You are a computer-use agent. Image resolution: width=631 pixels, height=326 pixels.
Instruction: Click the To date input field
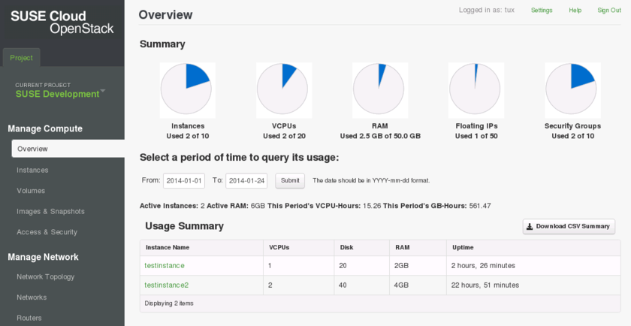246,181
